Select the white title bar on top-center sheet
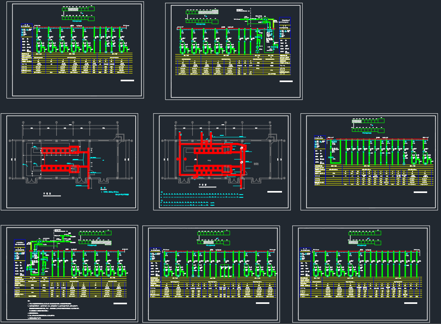 [286, 81]
